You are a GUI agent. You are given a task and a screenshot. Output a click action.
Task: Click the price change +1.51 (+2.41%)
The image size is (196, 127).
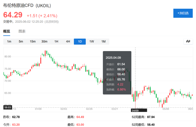pyautogui.click(x=42, y=16)
